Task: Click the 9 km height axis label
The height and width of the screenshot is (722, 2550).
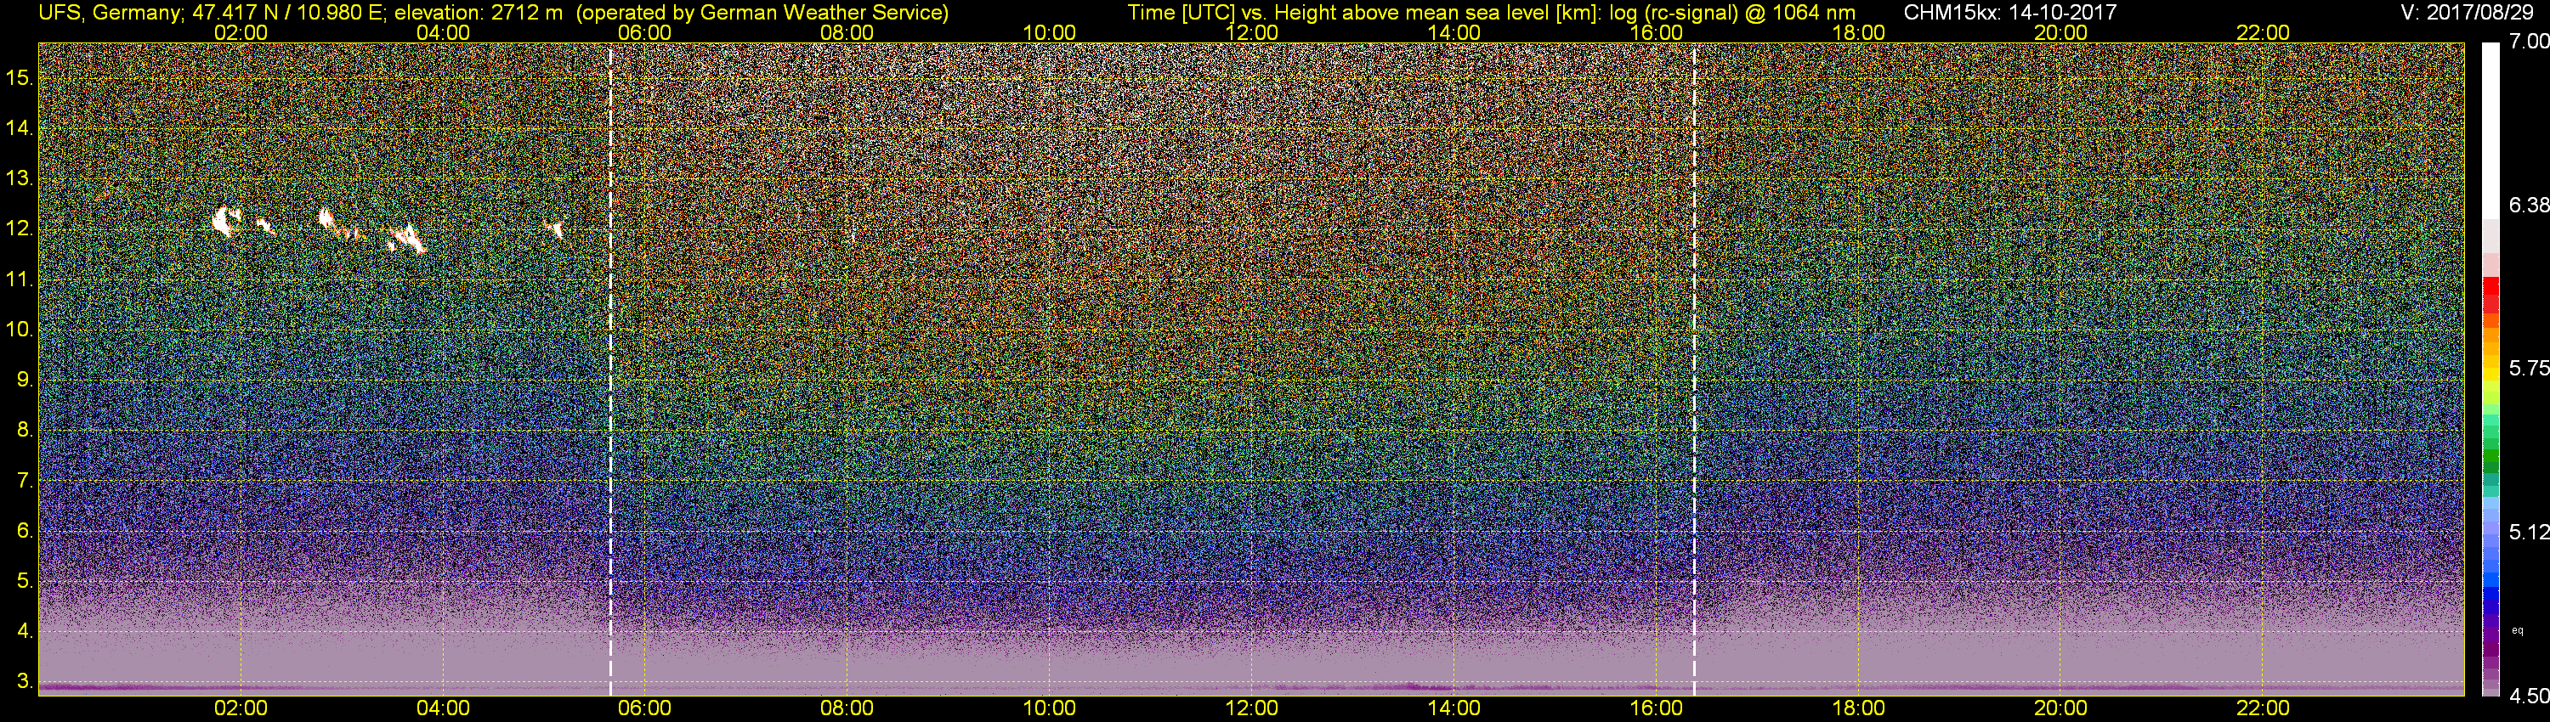Action: [x=25, y=380]
